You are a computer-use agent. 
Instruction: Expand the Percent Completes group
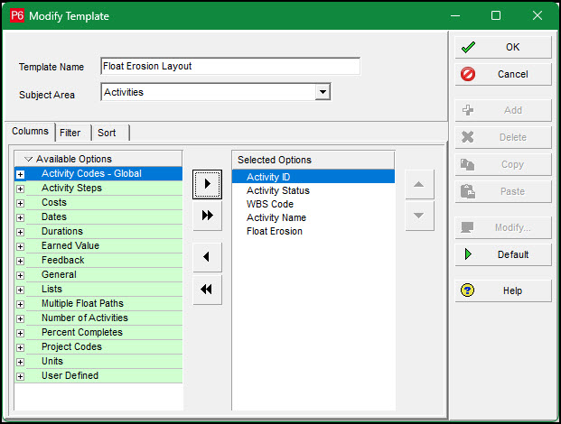pos(21,333)
